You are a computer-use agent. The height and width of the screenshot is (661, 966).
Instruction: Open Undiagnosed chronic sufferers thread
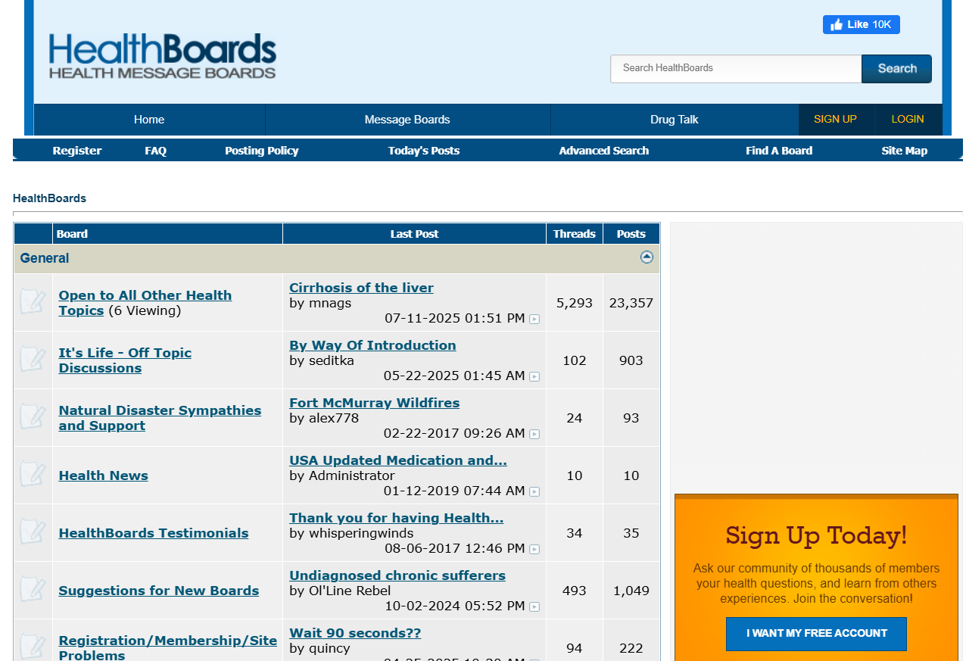tap(397, 575)
